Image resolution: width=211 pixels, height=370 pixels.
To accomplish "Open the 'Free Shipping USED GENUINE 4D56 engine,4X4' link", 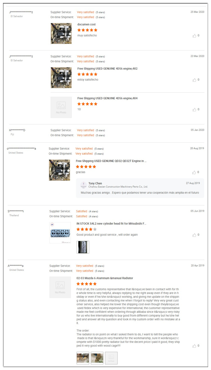I will point(107,98).
